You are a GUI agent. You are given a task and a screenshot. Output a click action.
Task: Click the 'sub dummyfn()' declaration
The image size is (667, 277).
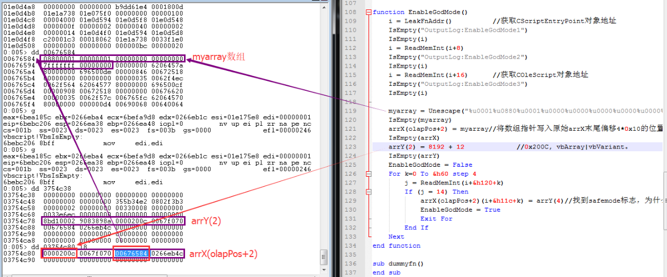pyautogui.click(x=399, y=264)
